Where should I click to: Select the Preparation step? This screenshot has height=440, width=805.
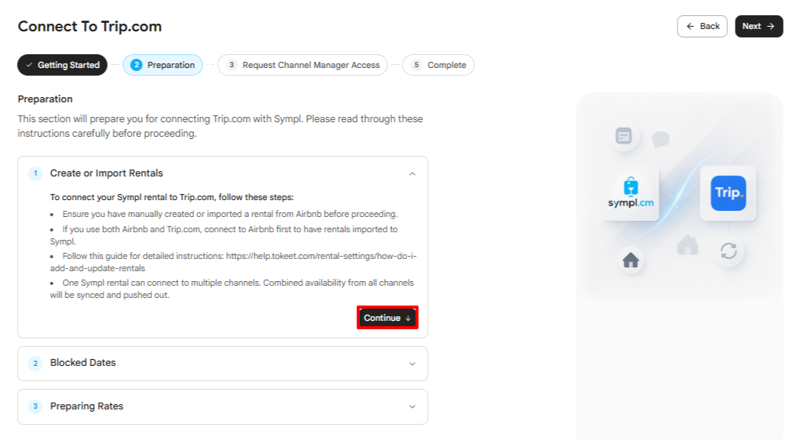pyautogui.click(x=163, y=65)
